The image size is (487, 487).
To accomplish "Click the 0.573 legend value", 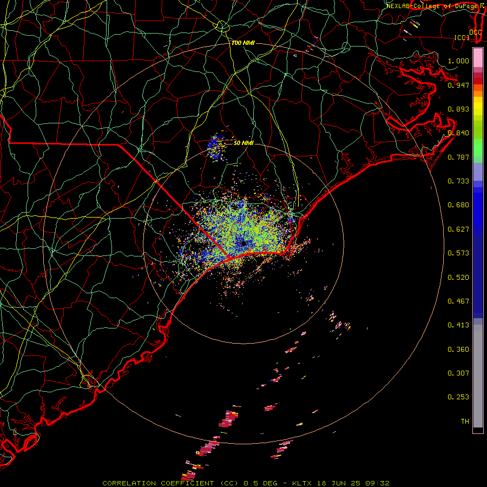I will (x=458, y=253).
